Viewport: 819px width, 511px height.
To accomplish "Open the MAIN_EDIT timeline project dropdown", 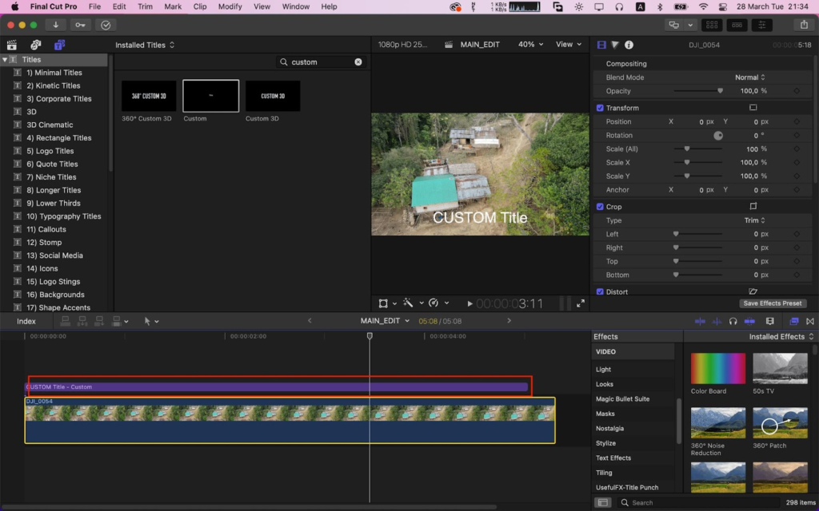I will click(385, 321).
